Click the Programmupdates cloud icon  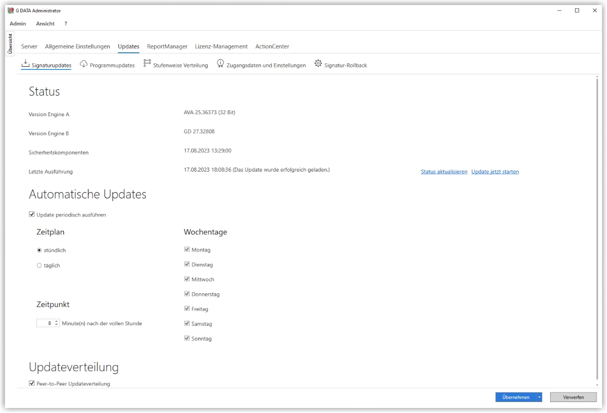[x=84, y=64]
